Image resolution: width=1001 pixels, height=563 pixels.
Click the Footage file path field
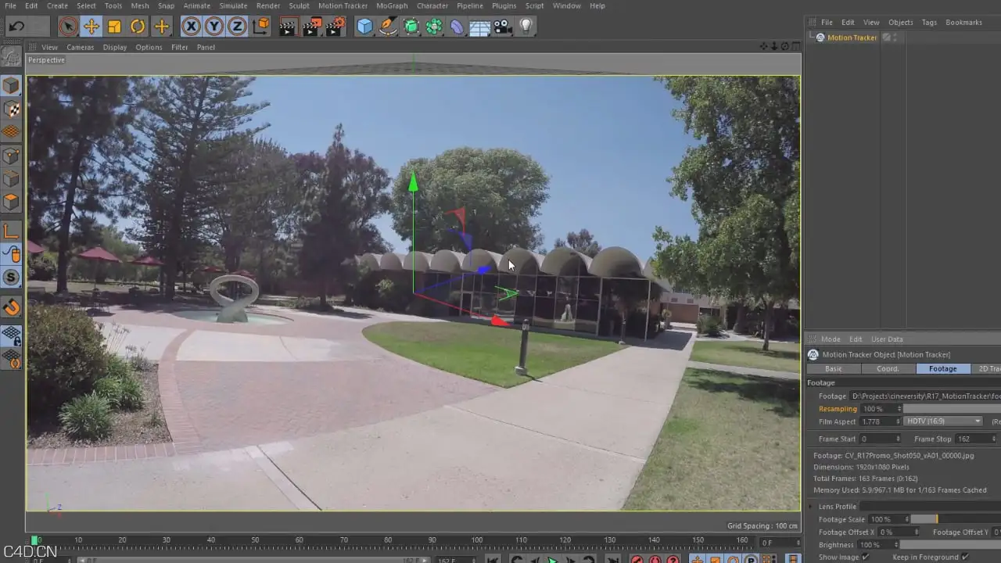coord(925,396)
